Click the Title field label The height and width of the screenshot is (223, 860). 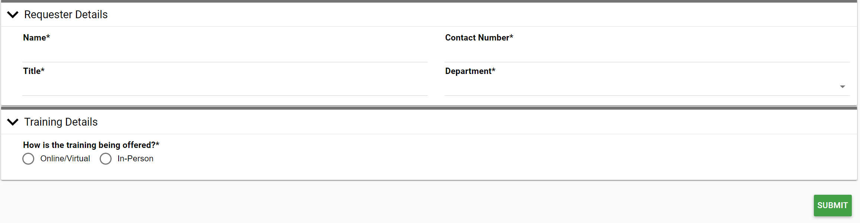(x=33, y=71)
